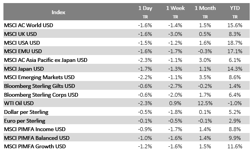This screenshot has width=252, height=154.
Task: Select the MSCI PIMFA Income USD label
Action: 35,129
